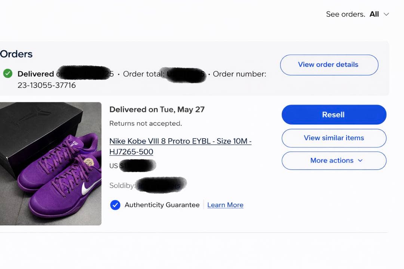The height and width of the screenshot is (269, 404).
Task: Click the blue Resell button
Action: coord(334,115)
